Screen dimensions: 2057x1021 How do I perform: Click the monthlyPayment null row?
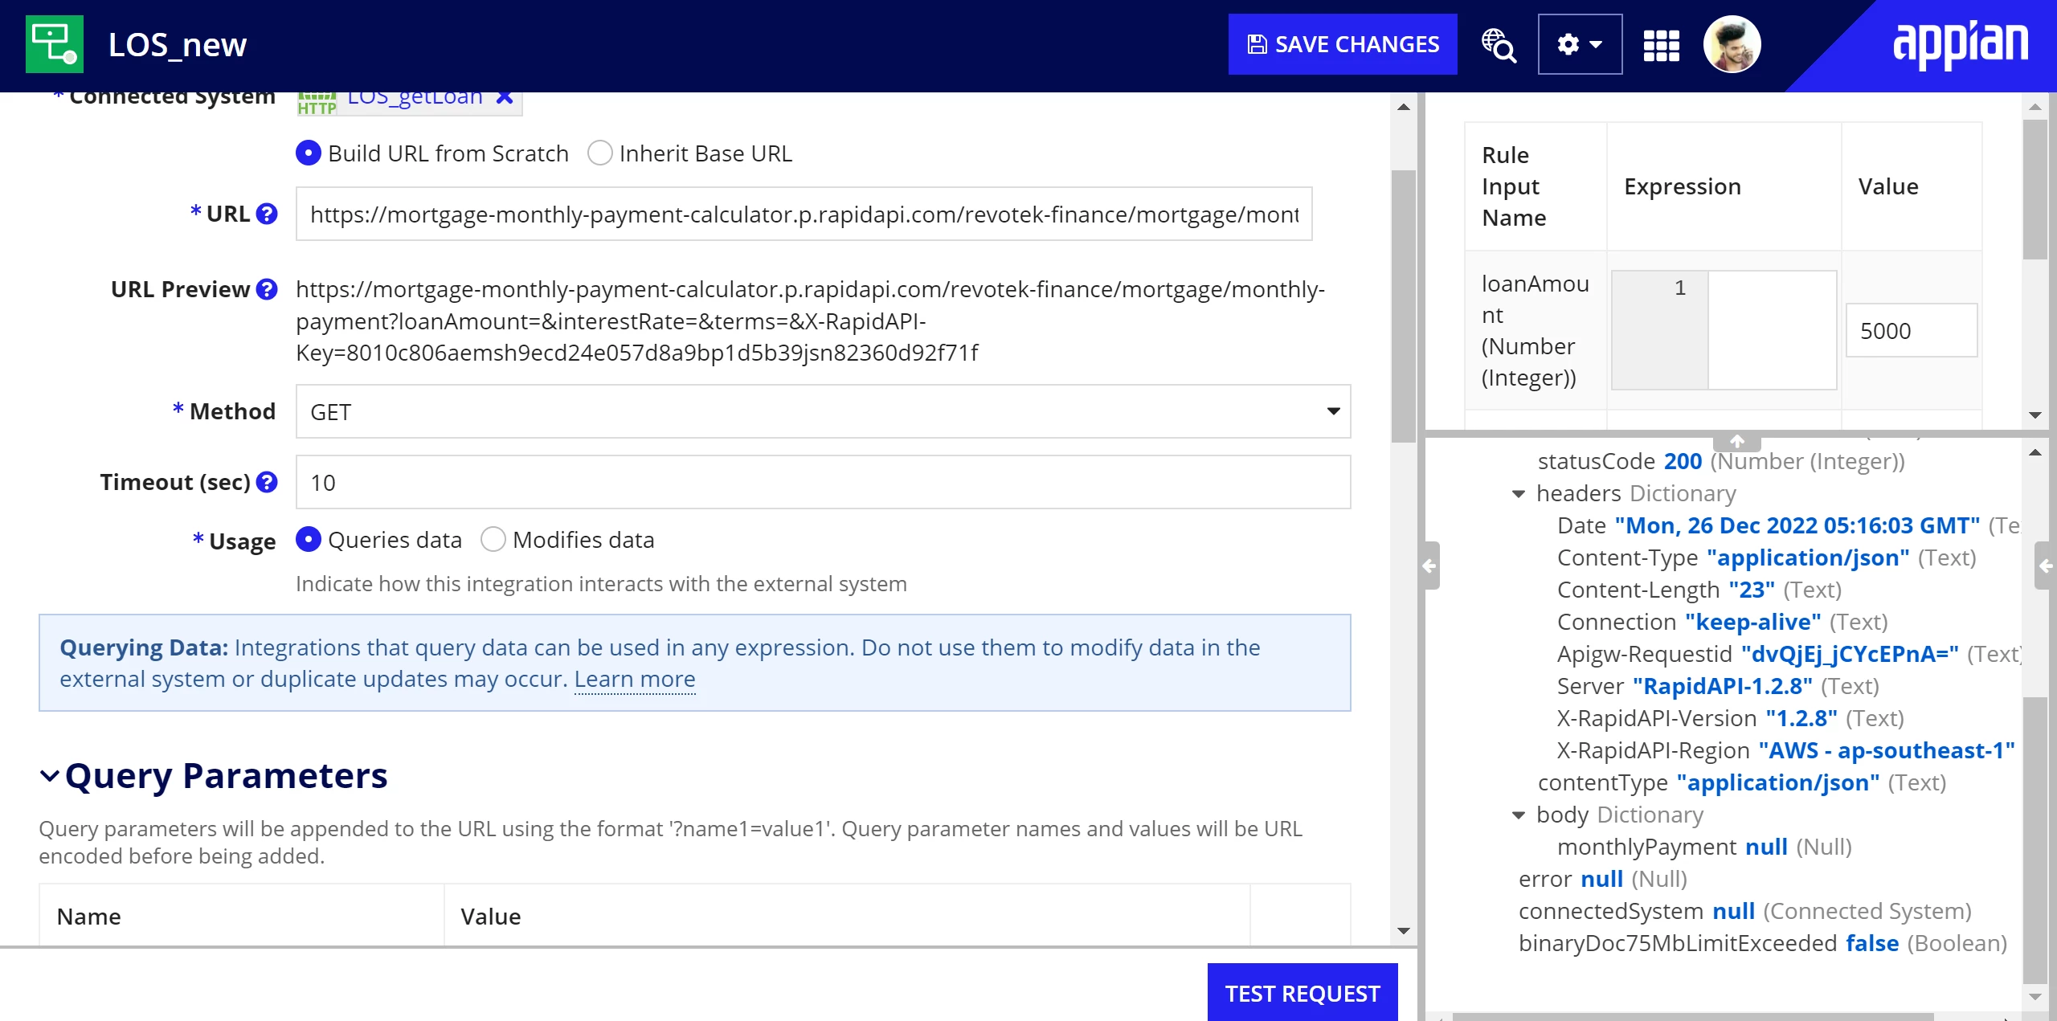1704,847
